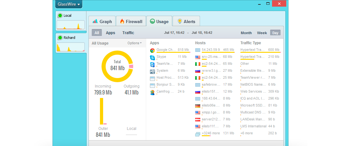
Task: Click the System app icon
Action: point(152,71)
